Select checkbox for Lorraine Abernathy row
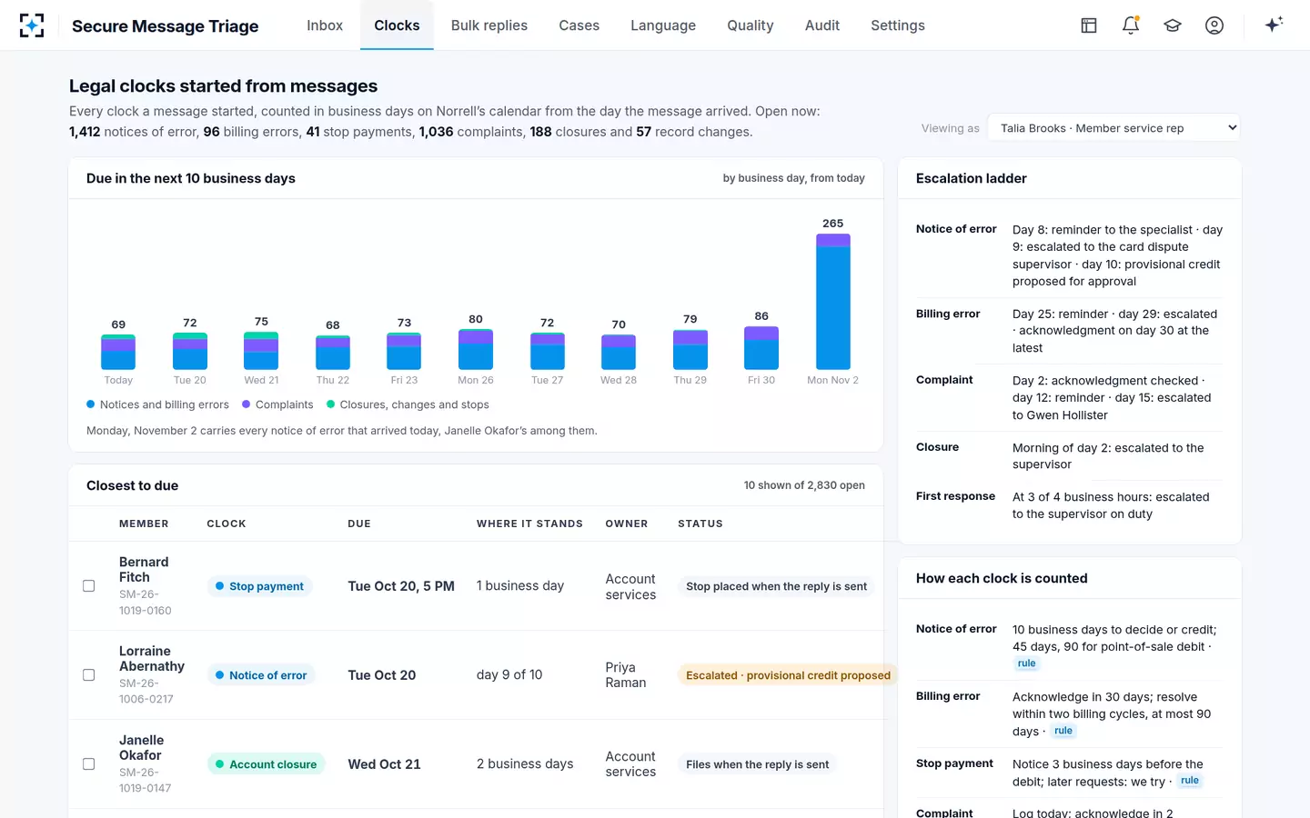 click(89, 675)
